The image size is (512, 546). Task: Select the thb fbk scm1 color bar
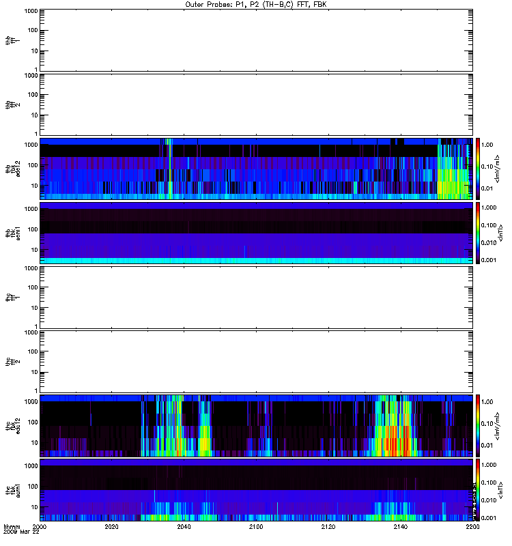point(478,233)
